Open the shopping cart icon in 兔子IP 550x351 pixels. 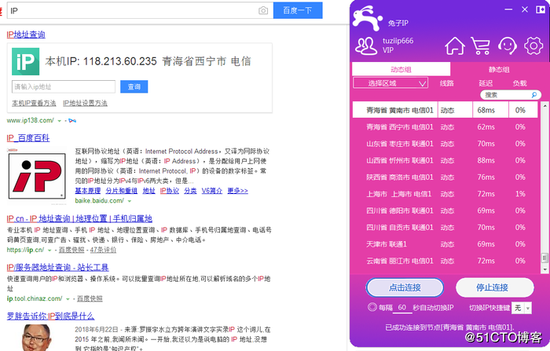pyautogui.click(x=481, y=46)
